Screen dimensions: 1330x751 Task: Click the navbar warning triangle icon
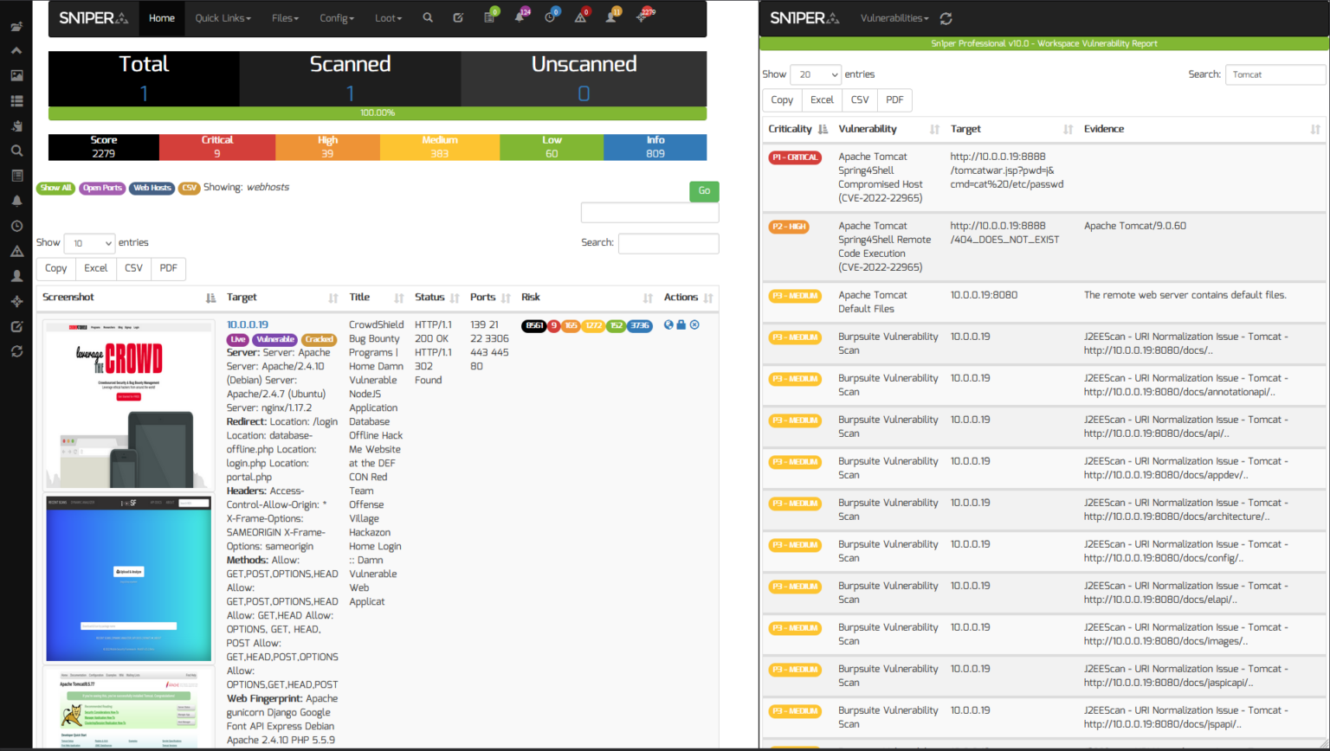(580, 18)
